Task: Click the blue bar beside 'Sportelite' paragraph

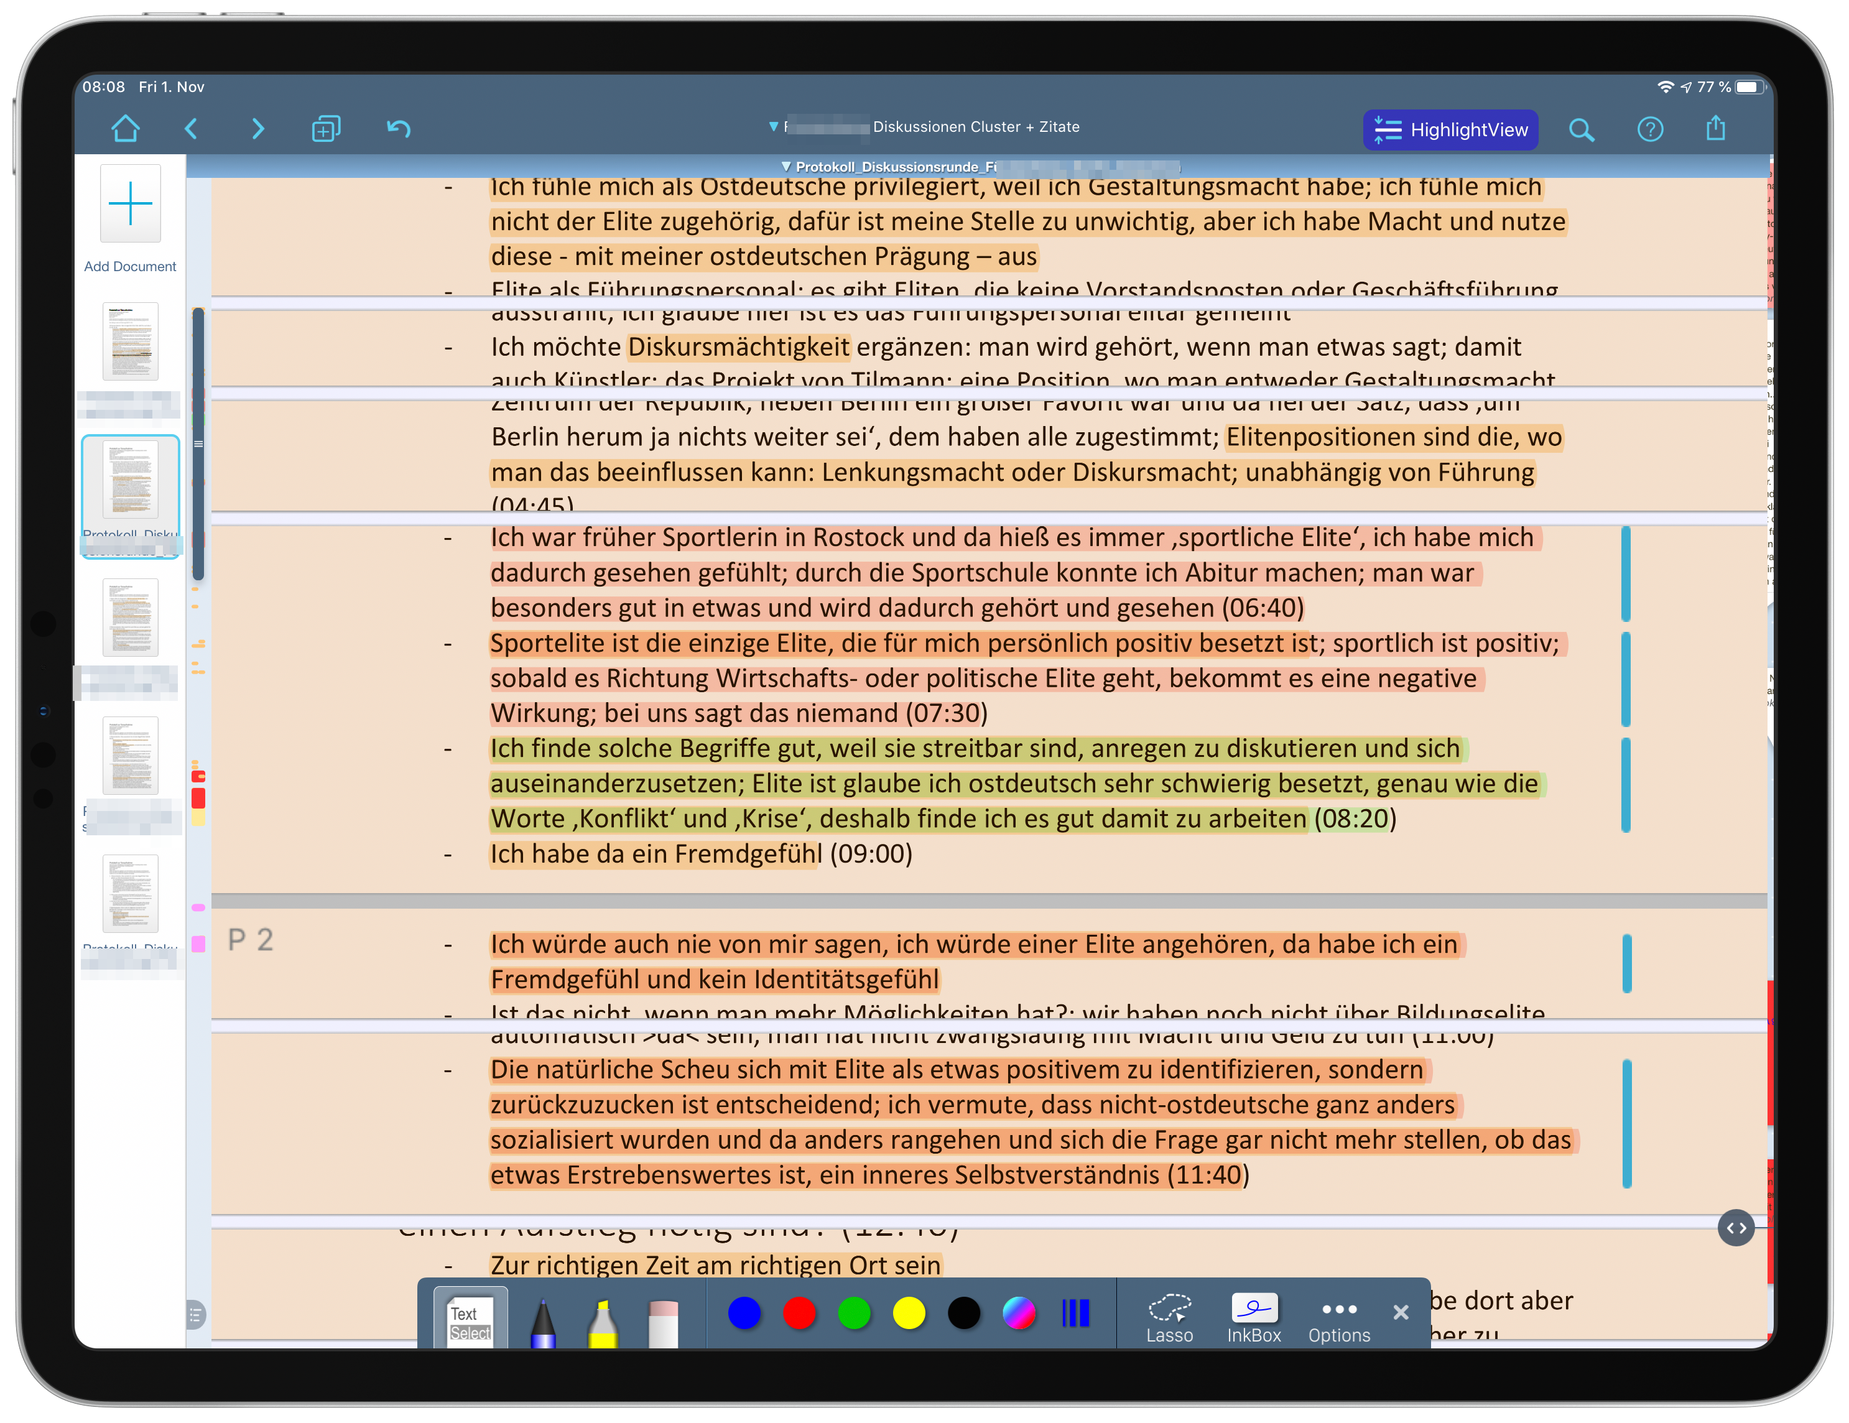Action: click(1626, 679)
